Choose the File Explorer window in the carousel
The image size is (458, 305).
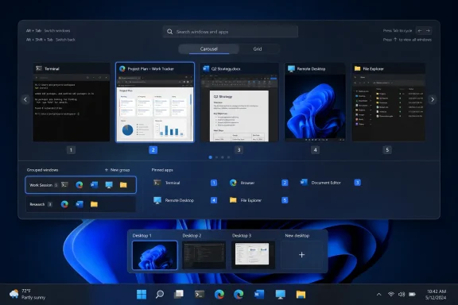pos(389,102)
